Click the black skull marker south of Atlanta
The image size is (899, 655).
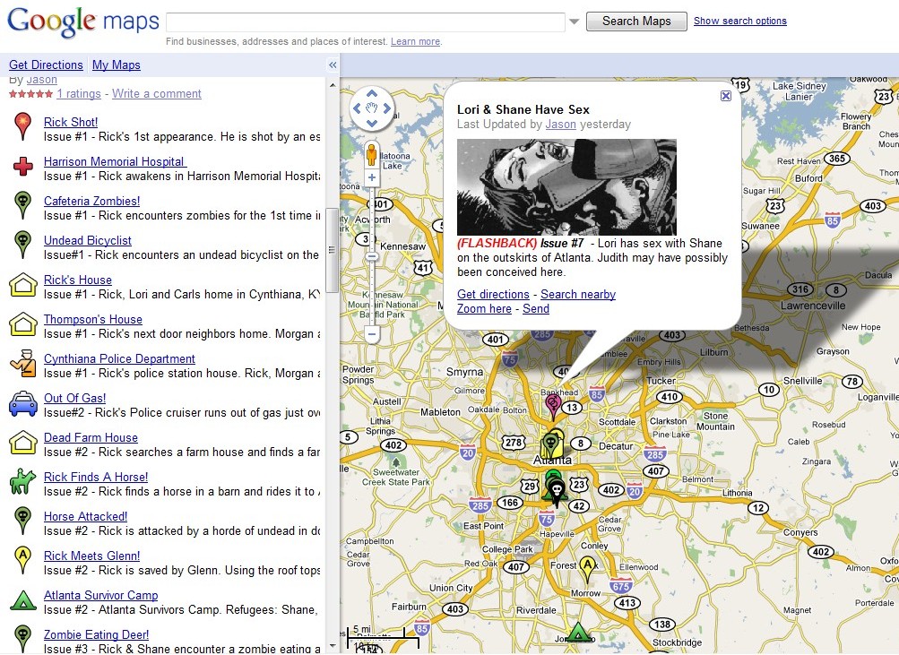[x=556, y=492]
